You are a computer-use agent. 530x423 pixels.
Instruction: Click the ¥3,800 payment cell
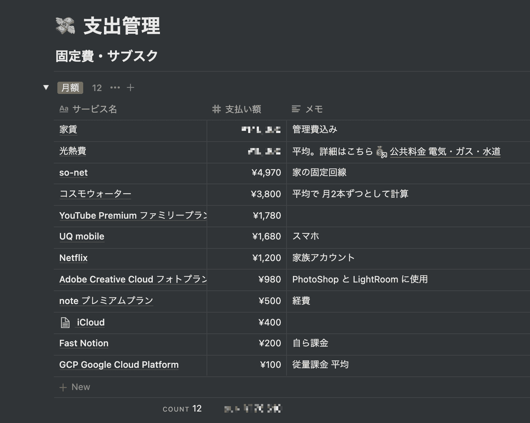click(247, 194)
